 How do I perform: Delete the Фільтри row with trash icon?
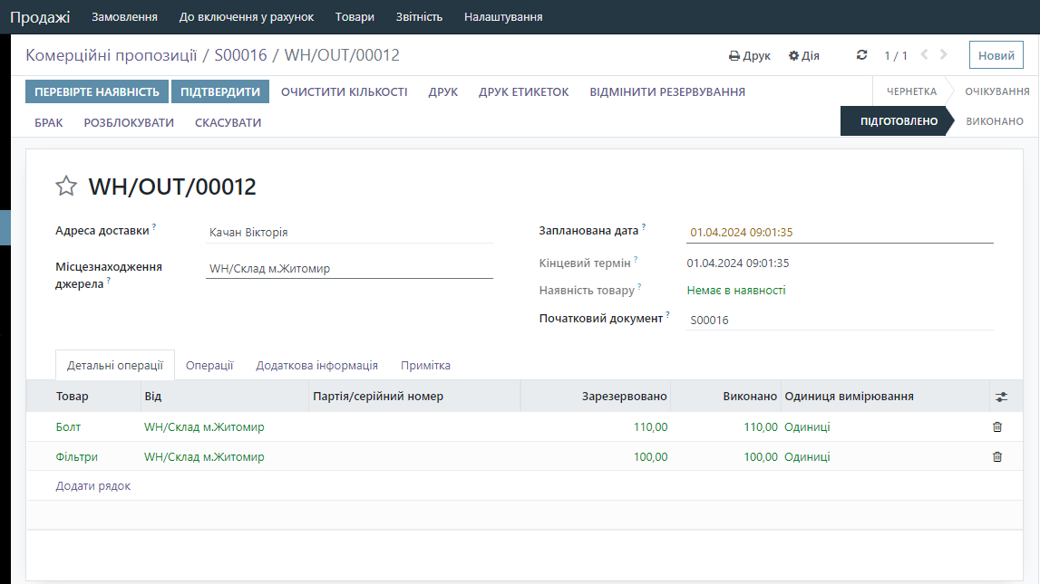click(997, 457)
